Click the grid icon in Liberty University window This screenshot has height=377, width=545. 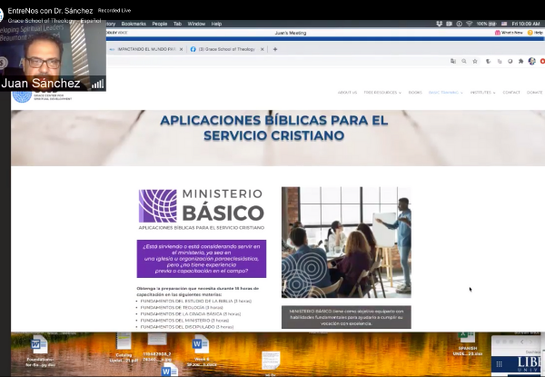499,363
